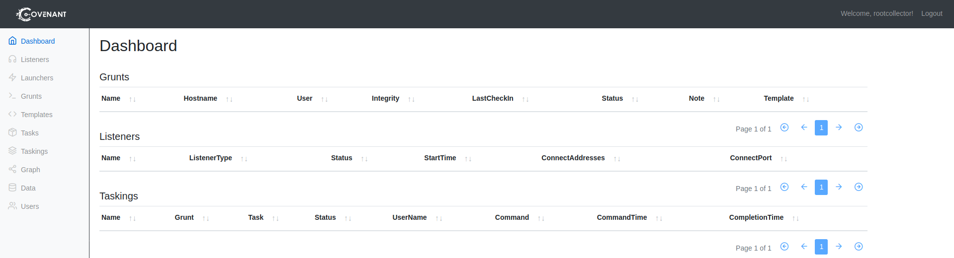Sort Taskings by UserName arrows

(x=439, y=218)
